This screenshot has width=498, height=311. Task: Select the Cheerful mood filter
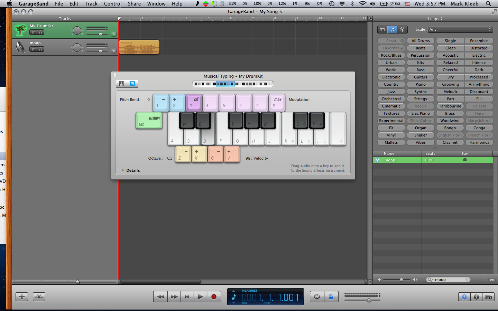tap(450, 70)
